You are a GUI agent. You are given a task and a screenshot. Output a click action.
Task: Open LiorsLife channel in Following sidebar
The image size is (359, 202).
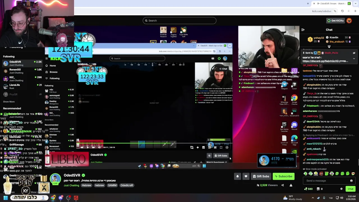(x=22, y=86)
